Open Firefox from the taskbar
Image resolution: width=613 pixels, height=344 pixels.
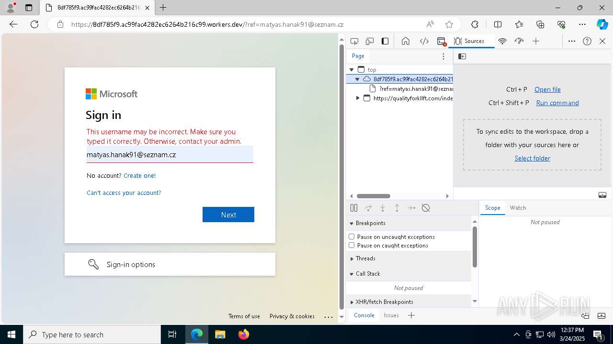pos(244,334)
